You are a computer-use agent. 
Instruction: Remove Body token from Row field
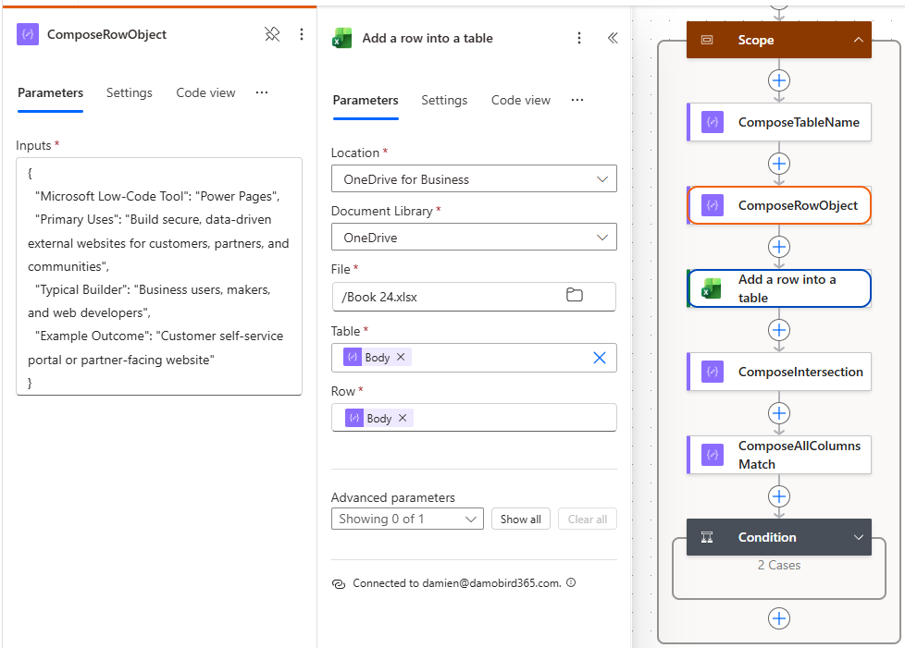point(403,418)
